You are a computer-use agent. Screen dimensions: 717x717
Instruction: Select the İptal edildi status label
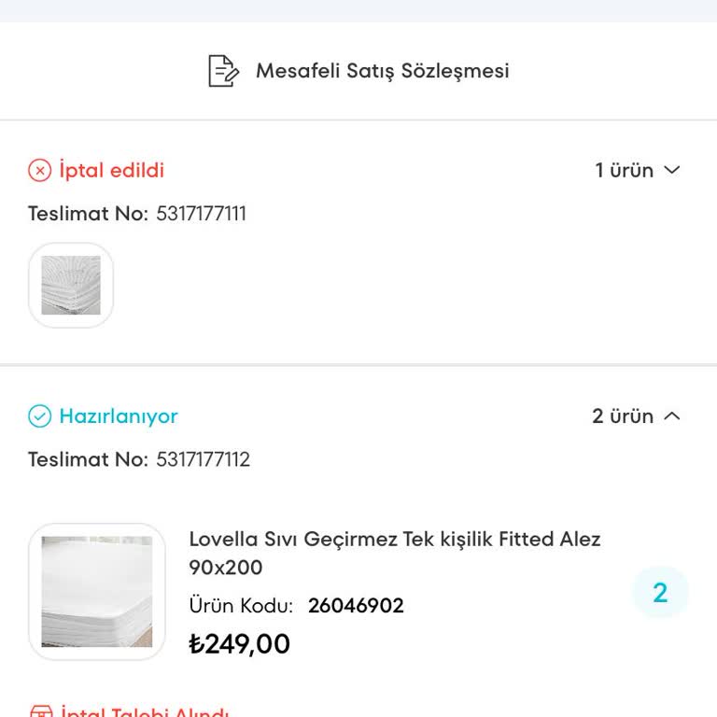(111, 170)
